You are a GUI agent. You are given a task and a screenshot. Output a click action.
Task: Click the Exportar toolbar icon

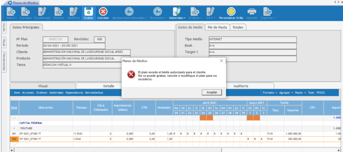(x=267, y=12)
